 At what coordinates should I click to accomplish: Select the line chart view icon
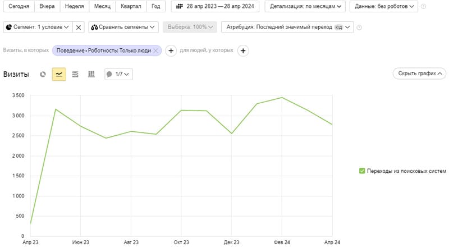click(59, 75)
